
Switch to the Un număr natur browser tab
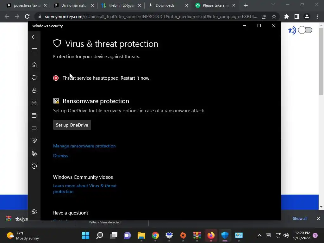[x=74, y=5]
